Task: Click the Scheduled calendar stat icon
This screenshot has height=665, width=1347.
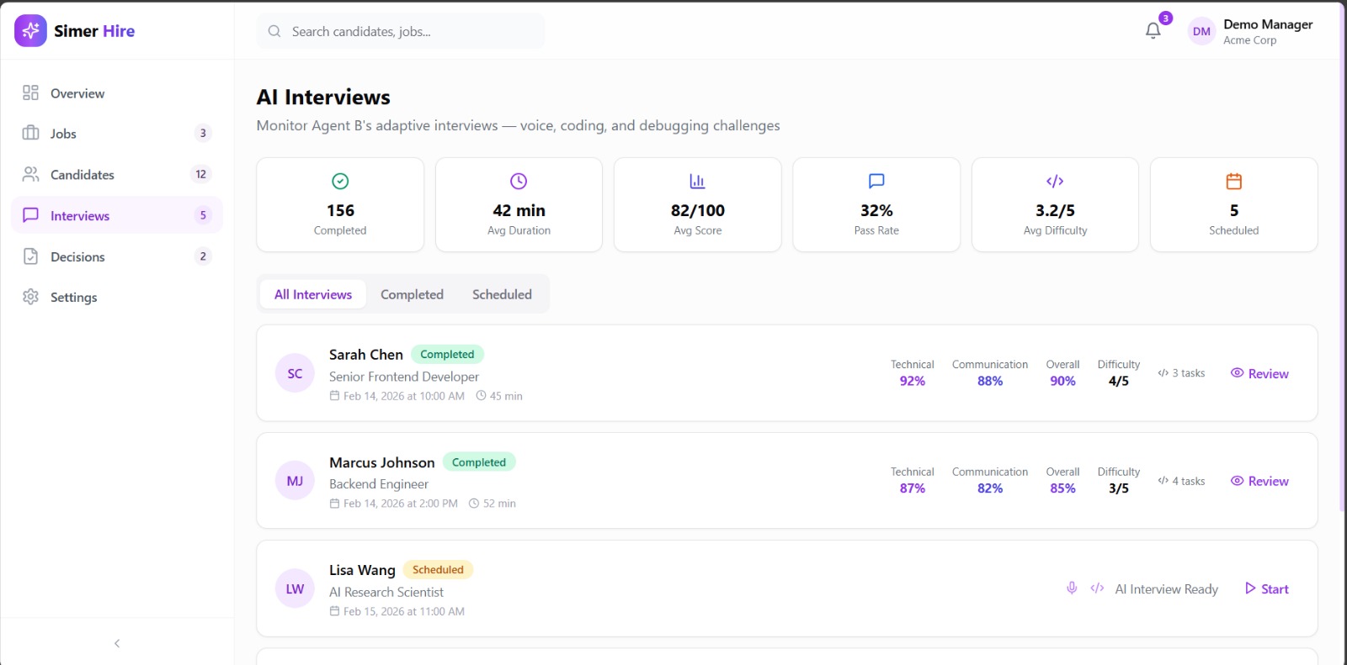Action: [1234, 181]
